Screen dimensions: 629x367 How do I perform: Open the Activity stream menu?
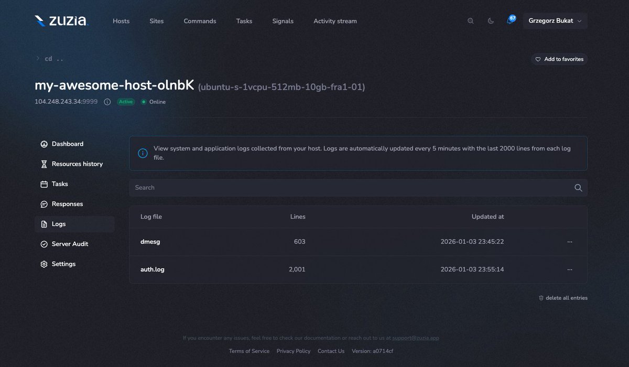(335, 21)
